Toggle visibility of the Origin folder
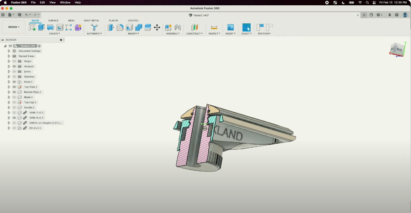This screenshot has height=213, width=411. (x=14, y=61)
